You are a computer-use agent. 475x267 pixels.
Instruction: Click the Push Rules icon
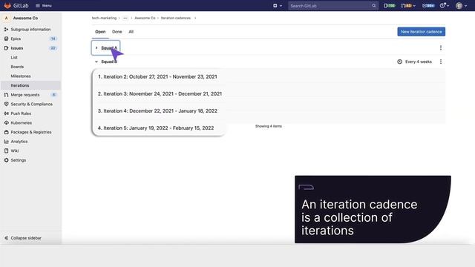[x=6, y=113]
